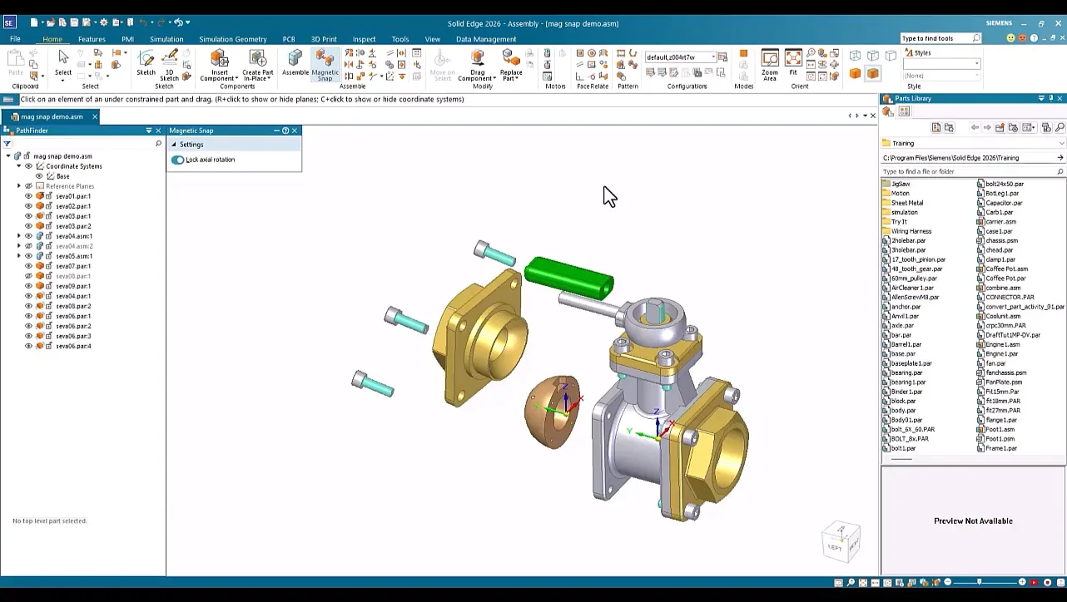1067x602 pixels.
Task: Toggle visibility of Base coordinate system
Action: pyautogui.click(x=38, y=176)
